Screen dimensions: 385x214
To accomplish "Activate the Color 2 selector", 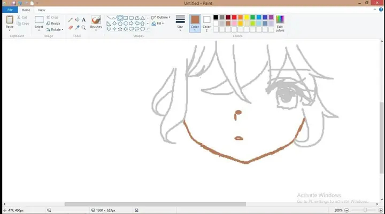I will [x=206, y=23].
